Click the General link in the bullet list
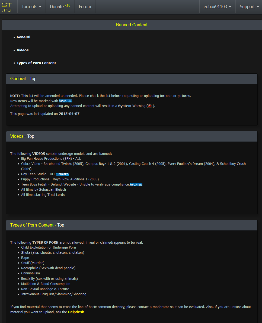 [23, 37]
